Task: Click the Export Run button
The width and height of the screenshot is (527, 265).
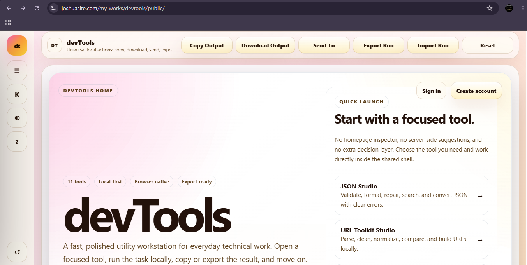Action: [x=379, y=45]
